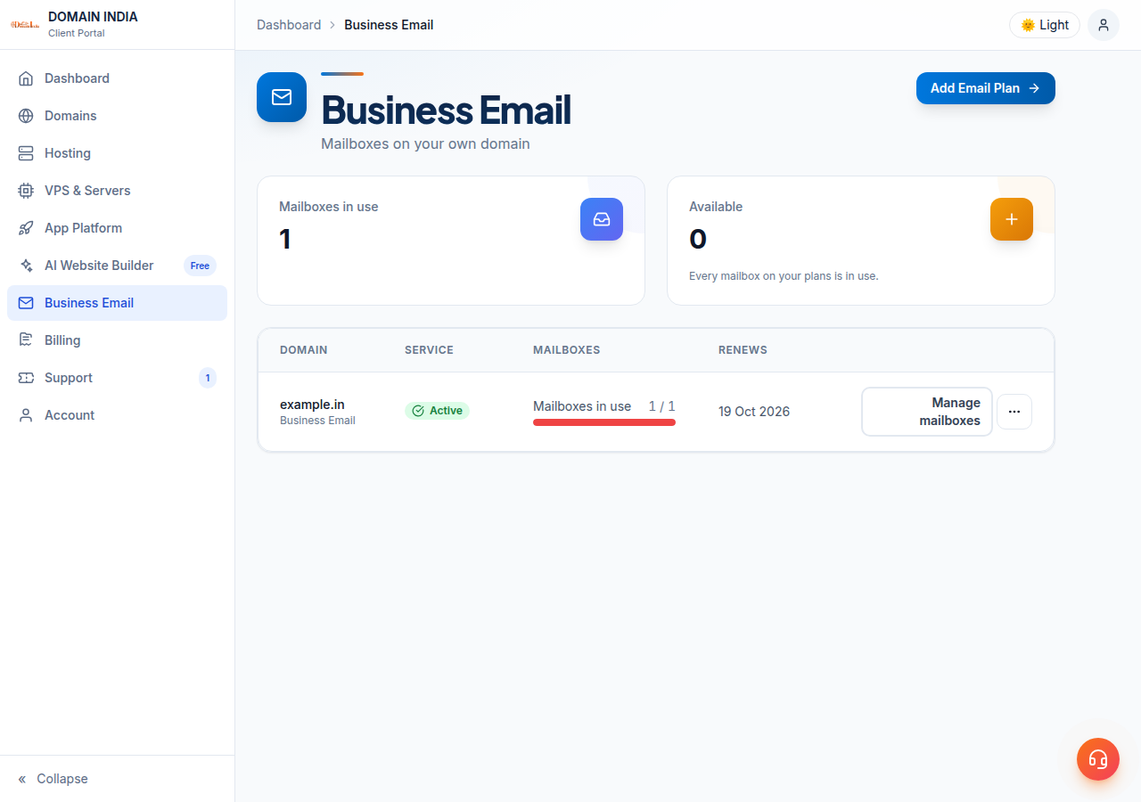1141x802 pixels.
Task: Click the Domain India logo icon
Action: 25,24
